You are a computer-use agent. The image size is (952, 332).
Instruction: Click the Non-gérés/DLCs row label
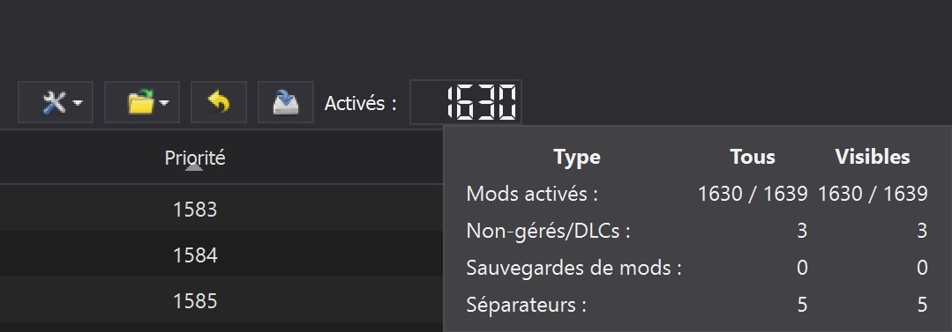(548, 231)
